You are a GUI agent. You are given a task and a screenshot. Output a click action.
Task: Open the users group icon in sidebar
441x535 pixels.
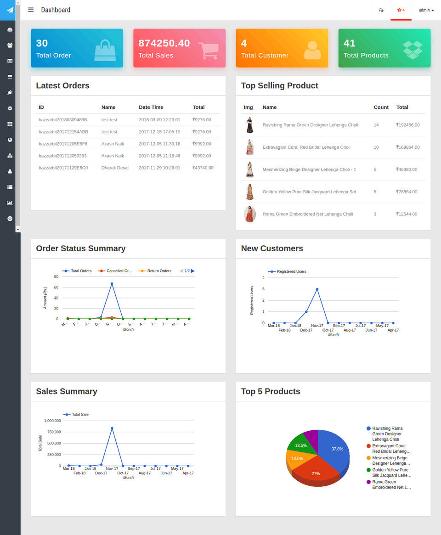click(x=10, y=45)
